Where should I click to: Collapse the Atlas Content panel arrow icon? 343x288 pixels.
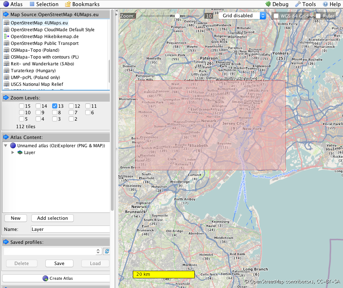click(x=6, y=137)
